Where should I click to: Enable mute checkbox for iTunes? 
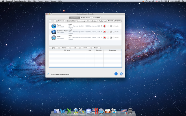[x=114, y=26]
